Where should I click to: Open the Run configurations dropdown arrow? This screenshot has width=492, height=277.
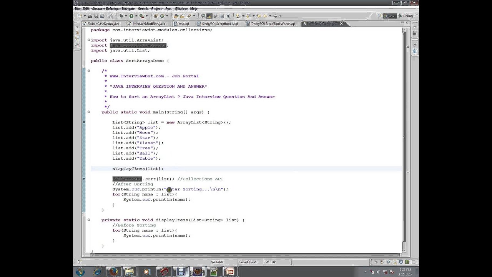pos(136,16)
